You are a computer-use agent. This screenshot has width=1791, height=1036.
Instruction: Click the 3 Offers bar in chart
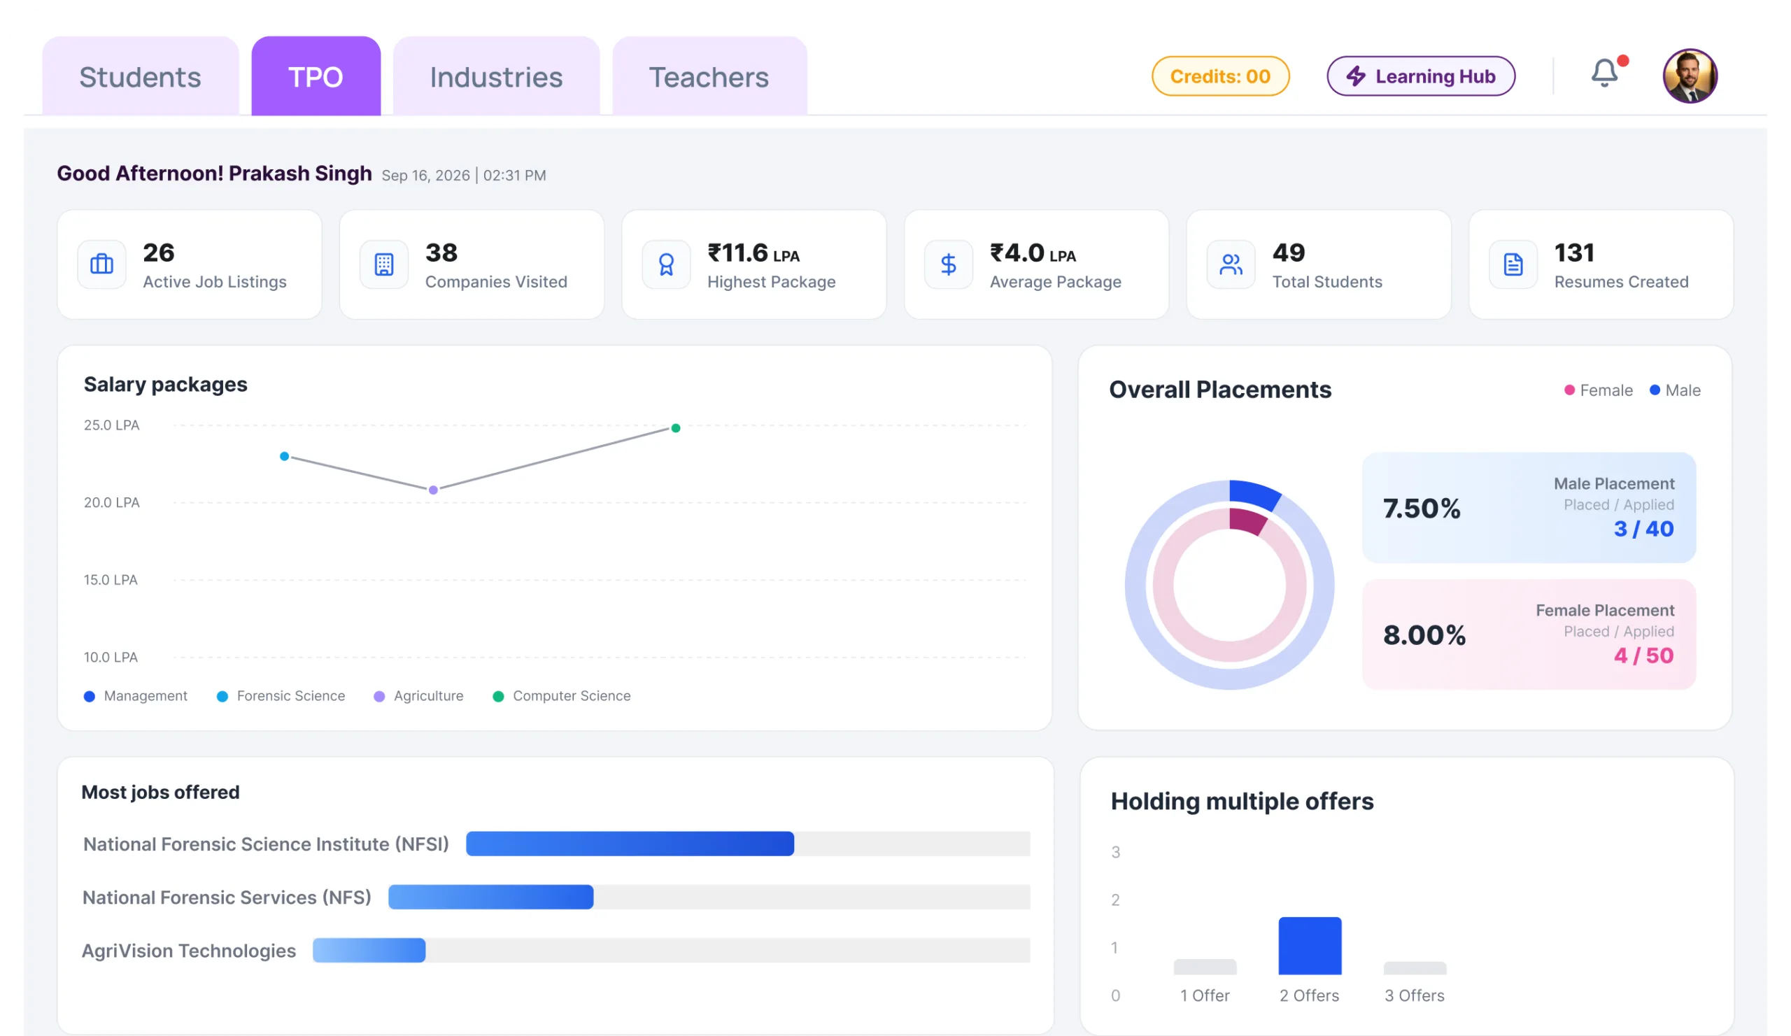click(1415, 967)
